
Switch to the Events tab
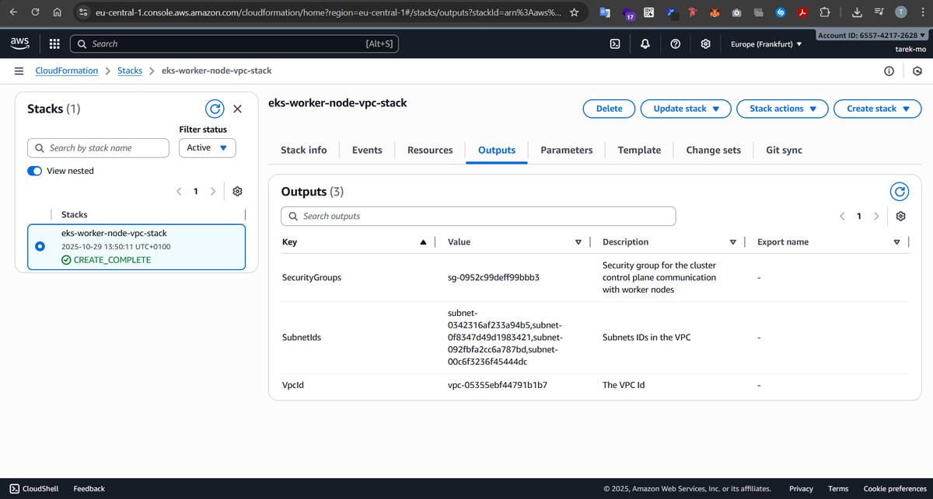coord(367,150)
